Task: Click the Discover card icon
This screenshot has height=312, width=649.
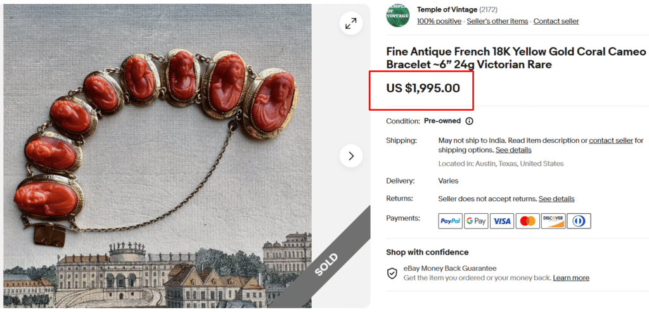Action: click(x=553, y=221)
